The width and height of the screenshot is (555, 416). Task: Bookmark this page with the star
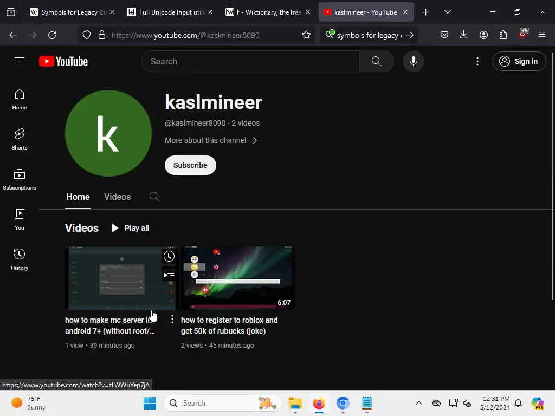[306, 35]
